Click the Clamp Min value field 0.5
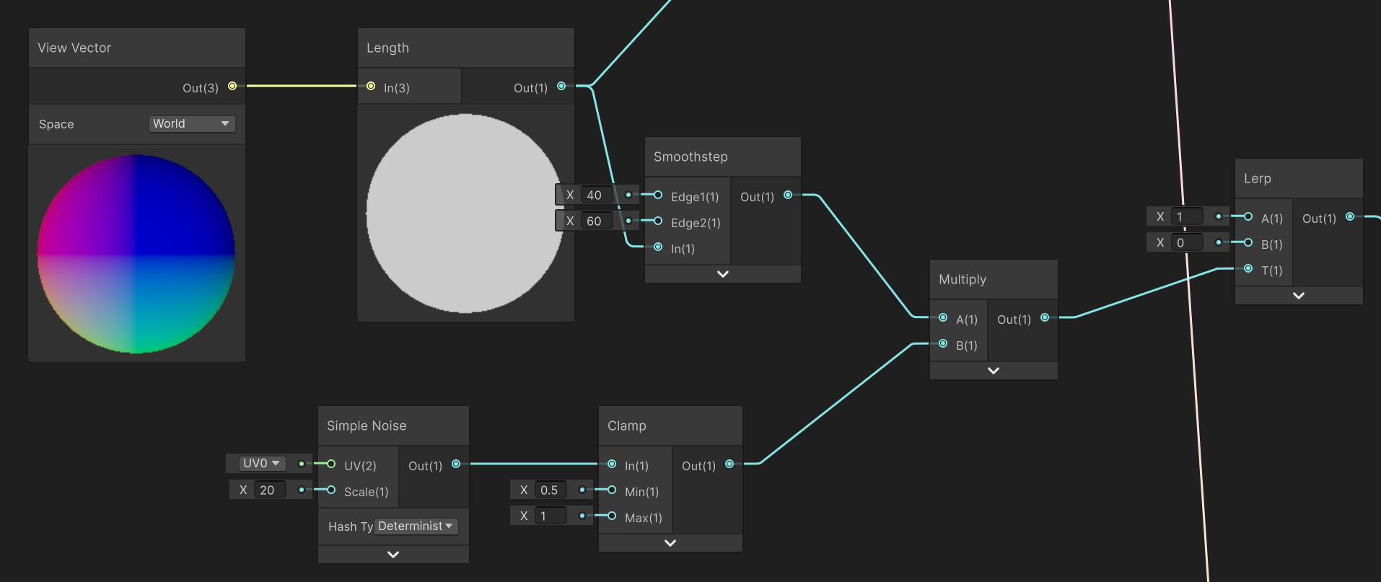The width and height of the screenshot is (1381, 582). click(x=551, y=490)
